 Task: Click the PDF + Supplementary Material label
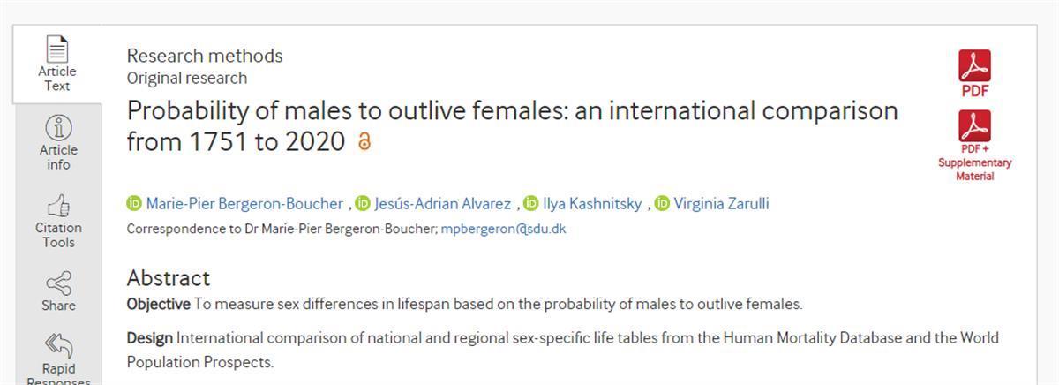coord(974,162)
